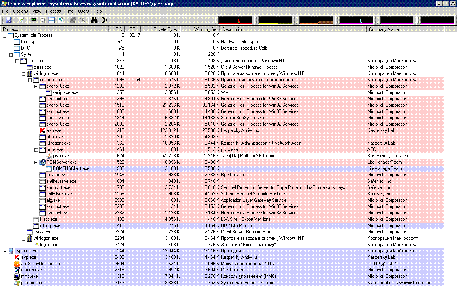457x300 pixels.
Task: Collapse the explorer.exe tree node
Action: (4, 251)
